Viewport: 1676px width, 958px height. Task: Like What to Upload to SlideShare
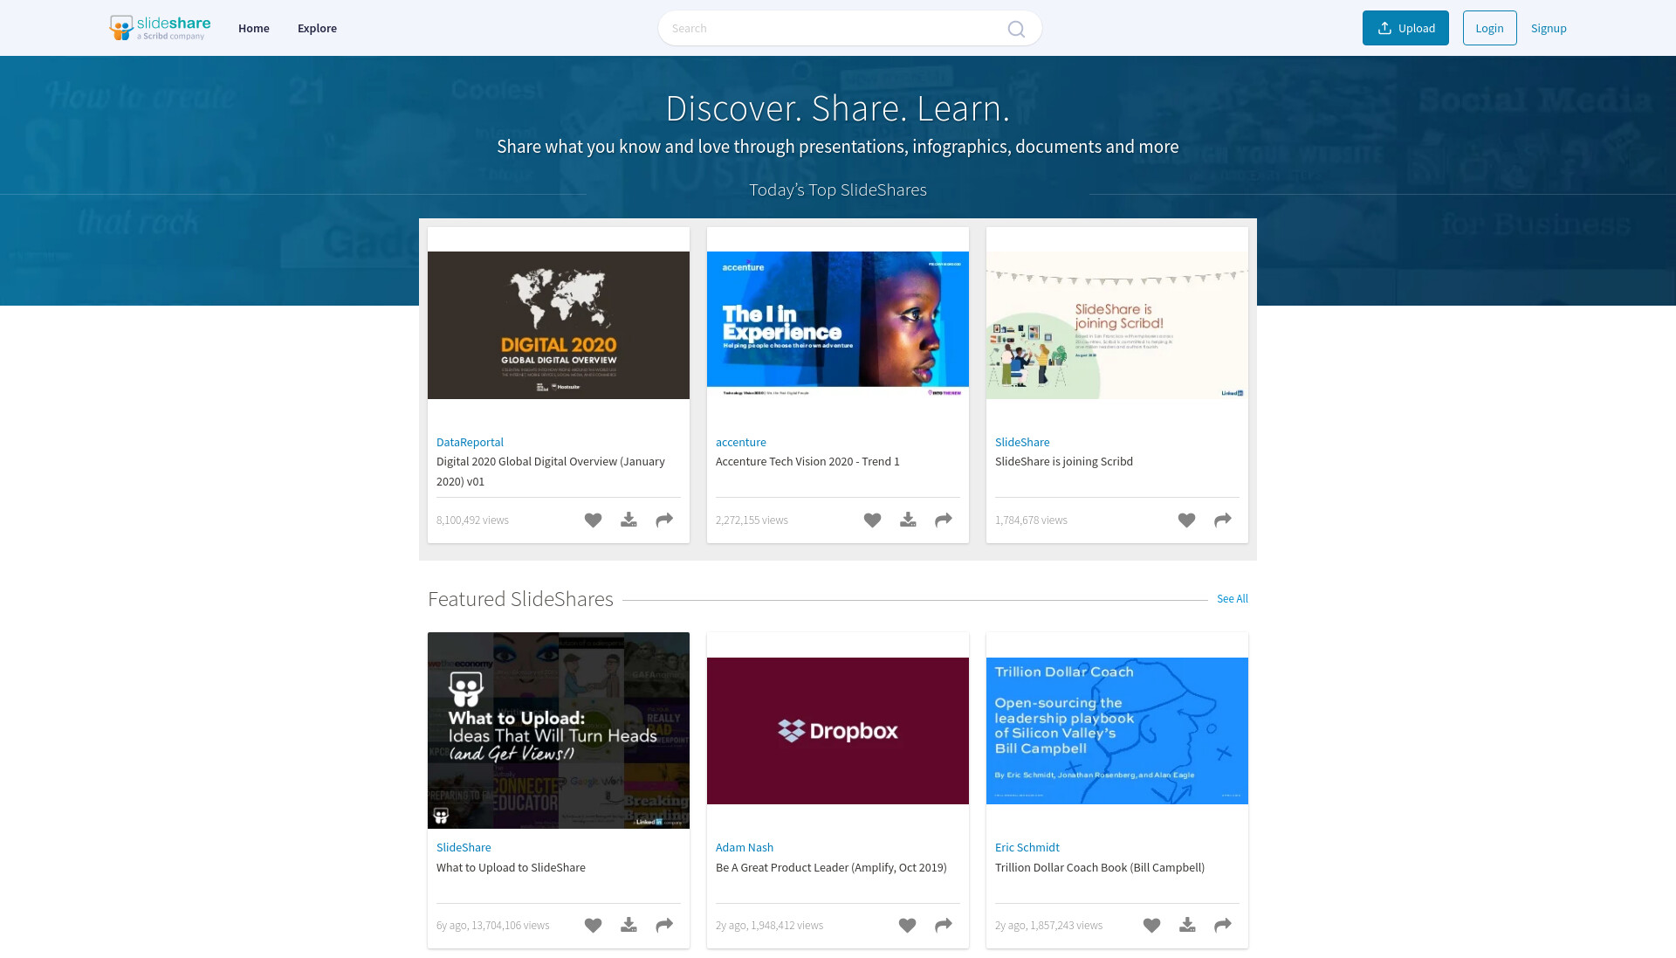point(593,925)
